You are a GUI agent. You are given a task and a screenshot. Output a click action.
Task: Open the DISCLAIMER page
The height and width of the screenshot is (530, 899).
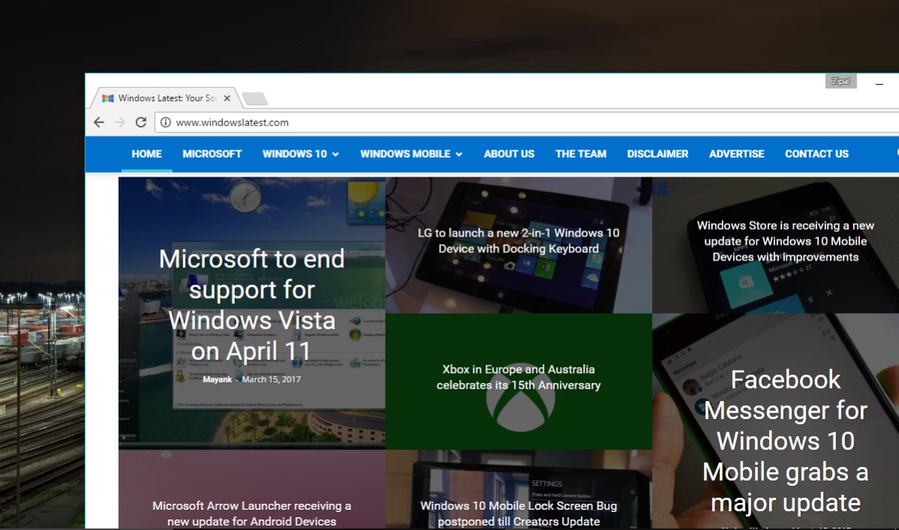(x=657, y=154)
